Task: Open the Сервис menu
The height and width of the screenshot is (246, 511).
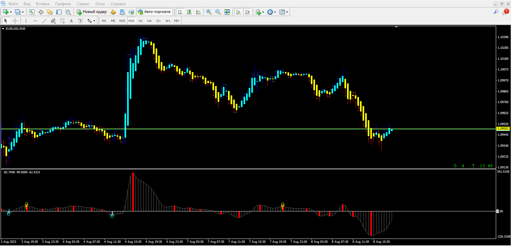Action: [83, 4]
